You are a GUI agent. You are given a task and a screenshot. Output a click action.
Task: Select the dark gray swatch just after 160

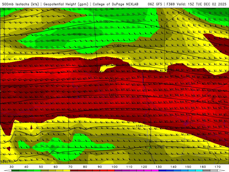[x=206, y=171]
